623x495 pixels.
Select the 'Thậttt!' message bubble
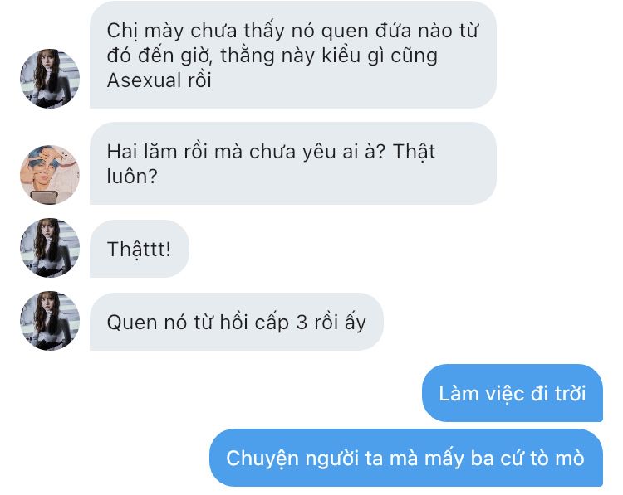140,249
